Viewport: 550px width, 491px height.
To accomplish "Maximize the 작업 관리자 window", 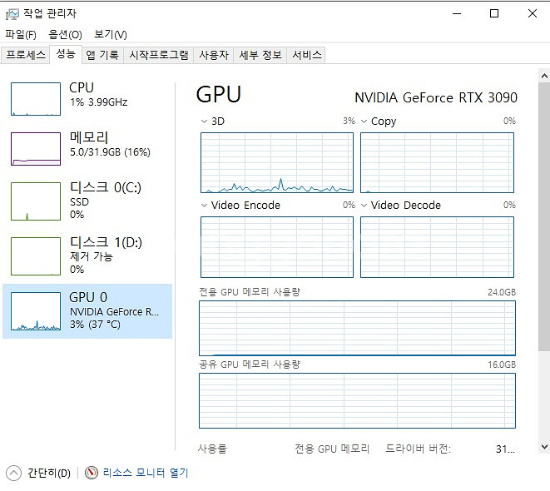I will (x=494, y=14).
